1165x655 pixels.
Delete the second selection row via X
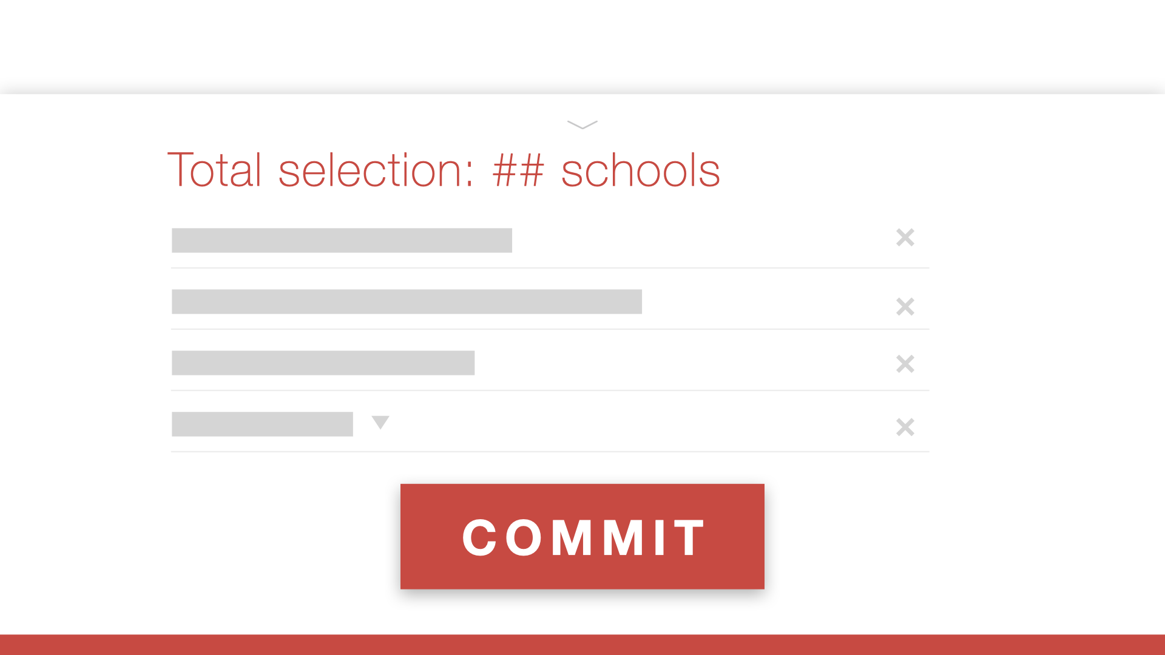tap(905, 306)
